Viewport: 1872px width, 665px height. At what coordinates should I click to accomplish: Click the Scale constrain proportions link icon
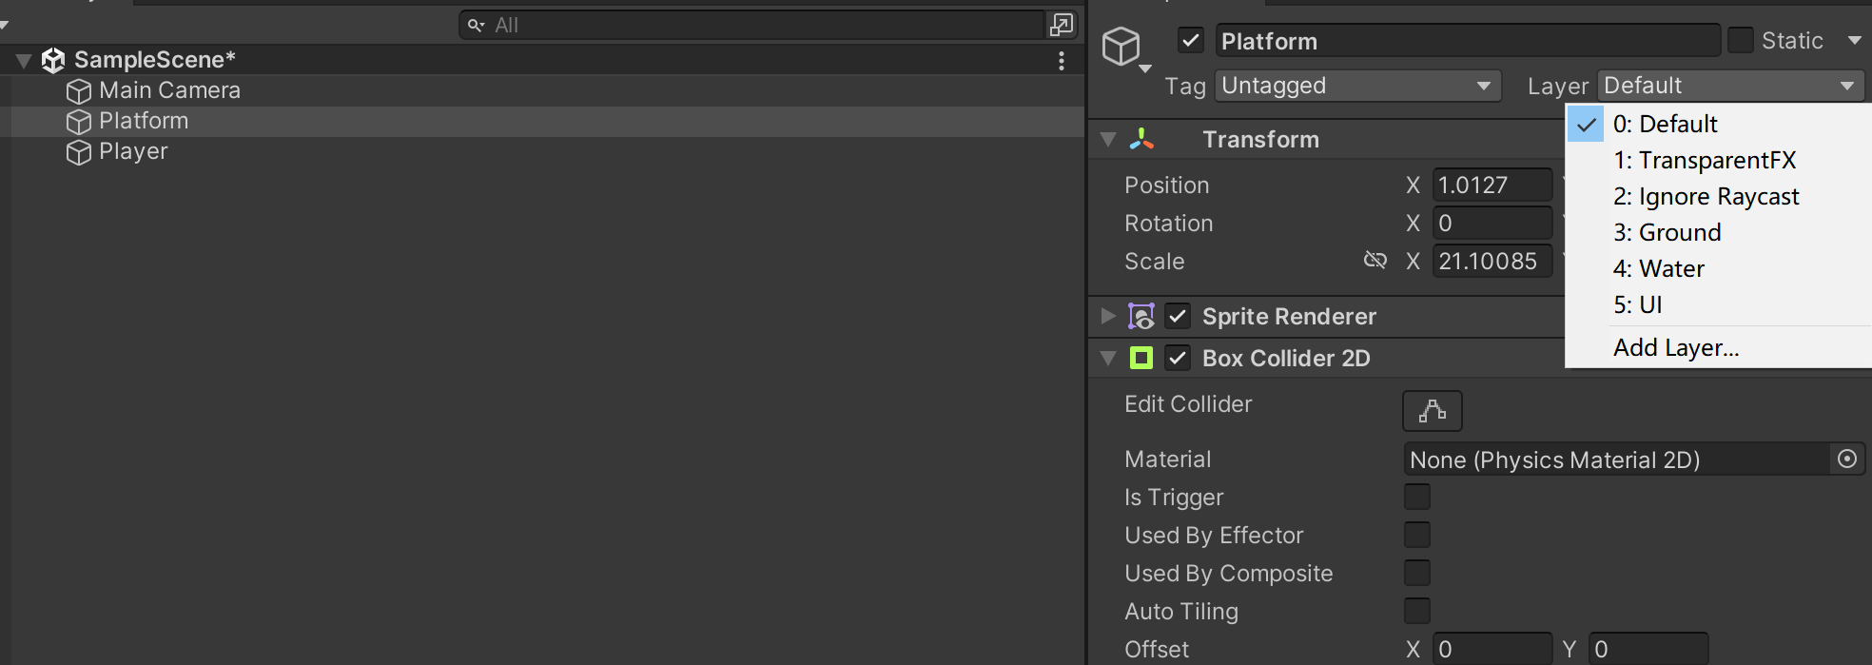1375,260
